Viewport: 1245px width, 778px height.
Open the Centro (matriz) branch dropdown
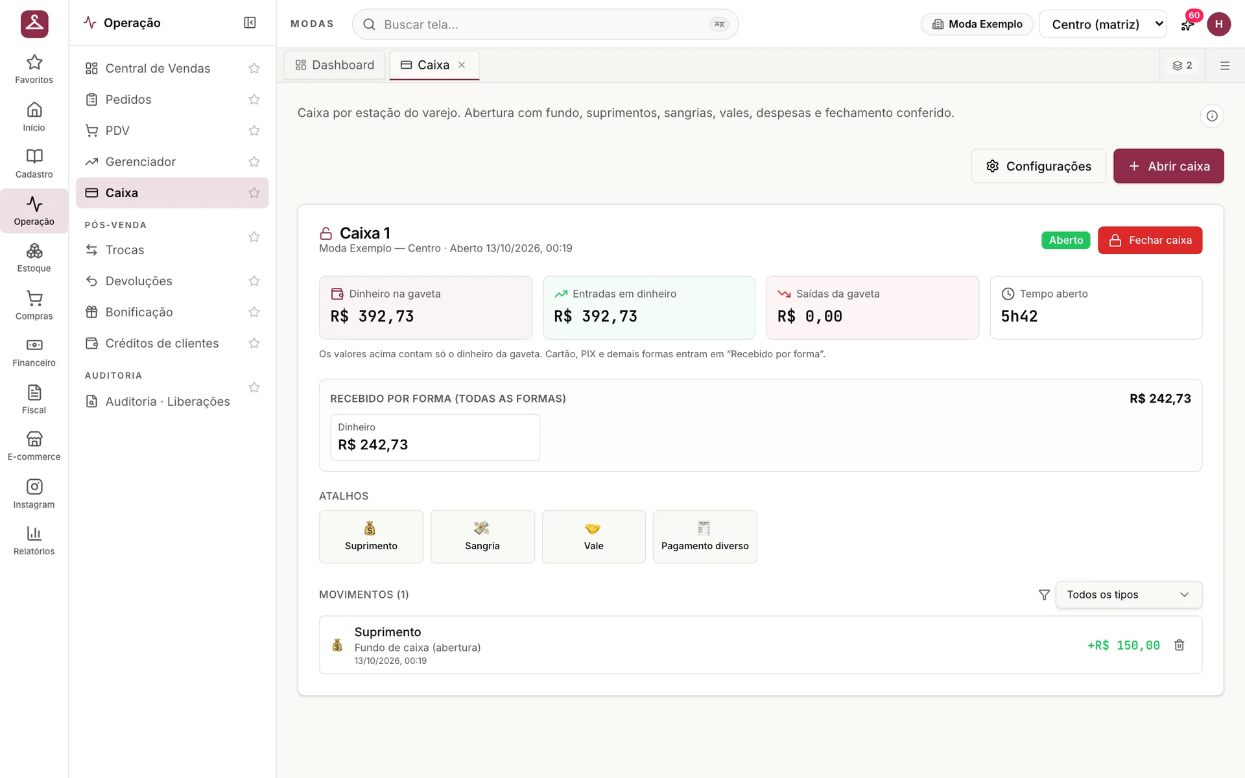point(1102,24)
